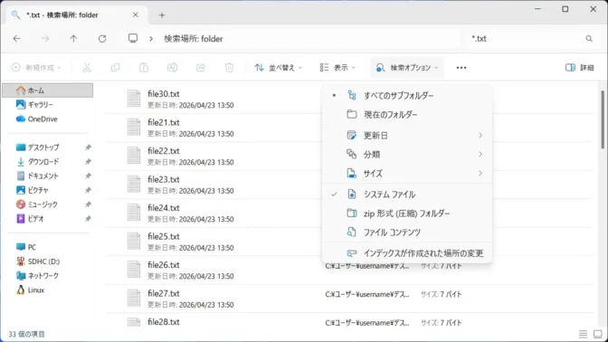Image resolution: width=608 pixels, height=342 pixels.
Task: Switch to large thumbnails view icon
Action: coord(597,334)
